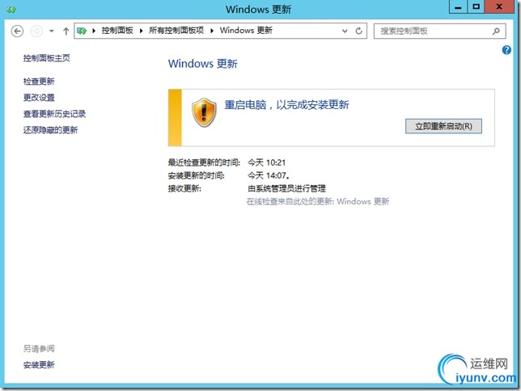Viewport: 521px width, 391px height.
Task: Select 所有控制面板项 in the breadcrumb
Action: [176, 31]
